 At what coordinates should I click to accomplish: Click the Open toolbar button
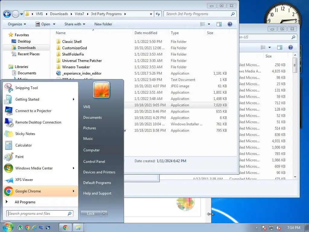tap(43, 24)
